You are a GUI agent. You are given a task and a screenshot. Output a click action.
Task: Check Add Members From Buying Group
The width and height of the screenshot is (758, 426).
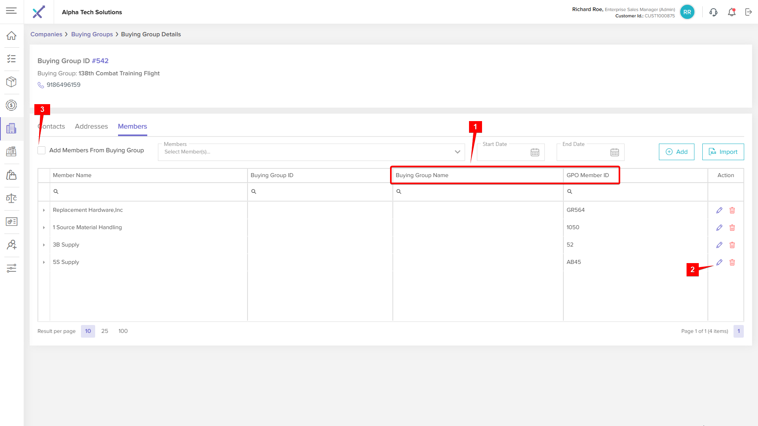click(41, 150)
